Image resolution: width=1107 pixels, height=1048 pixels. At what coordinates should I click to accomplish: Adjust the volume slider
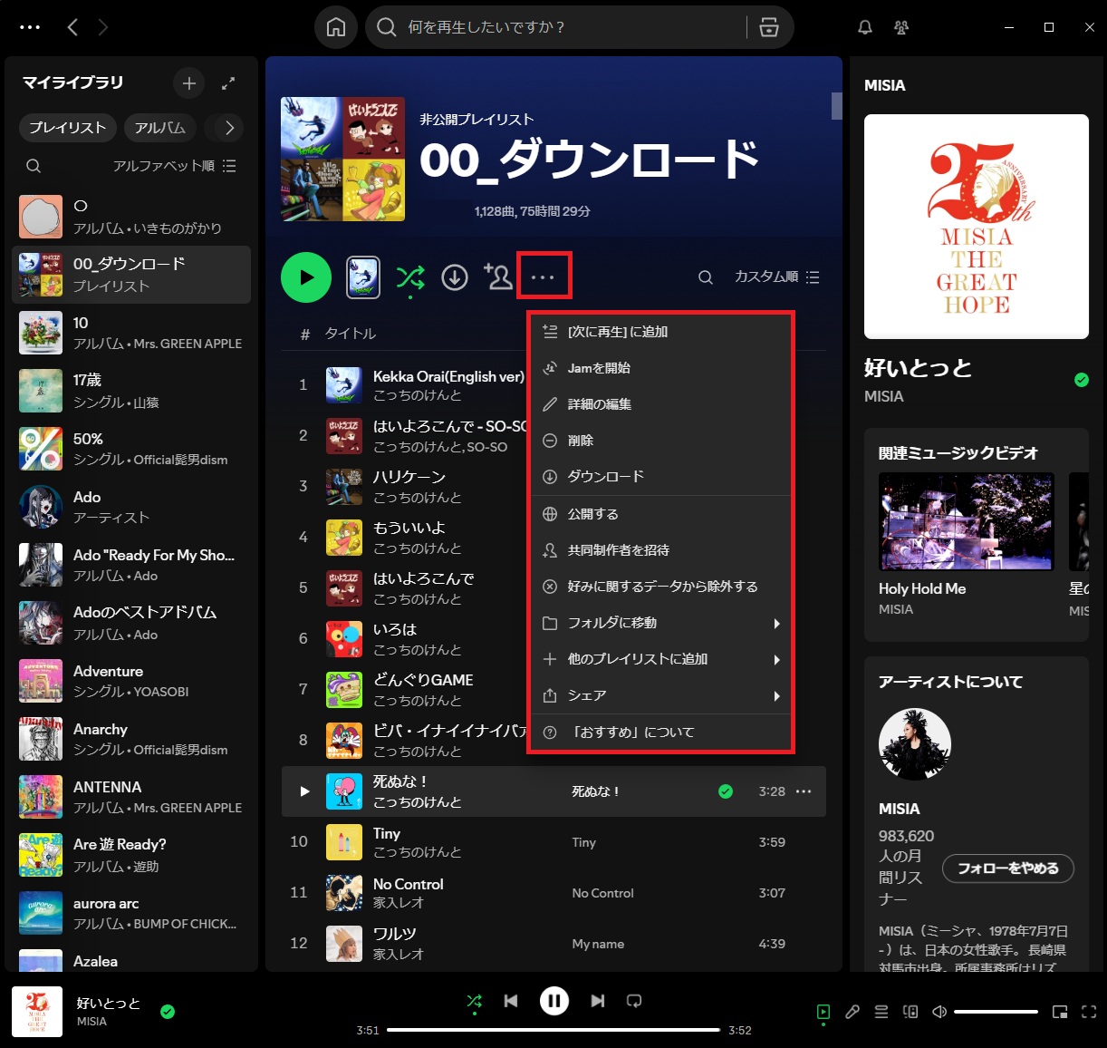click(x=996, y=1012)
